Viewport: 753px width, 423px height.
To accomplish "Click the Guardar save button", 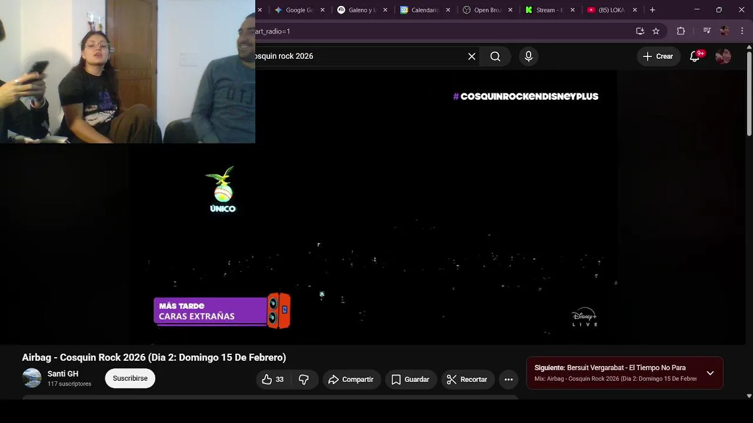I will click(411, 380).
